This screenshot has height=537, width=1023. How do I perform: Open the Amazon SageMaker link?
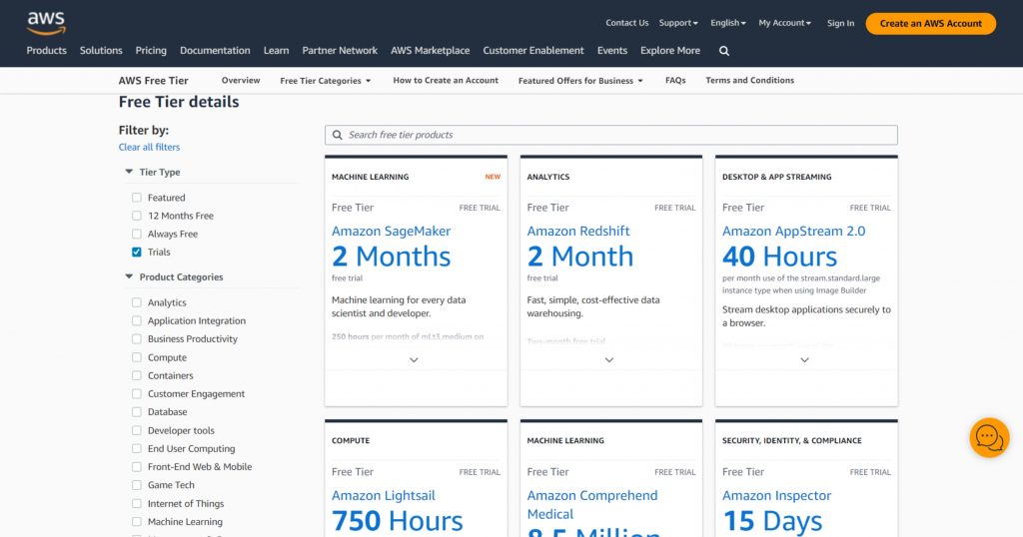coord(391,231)
